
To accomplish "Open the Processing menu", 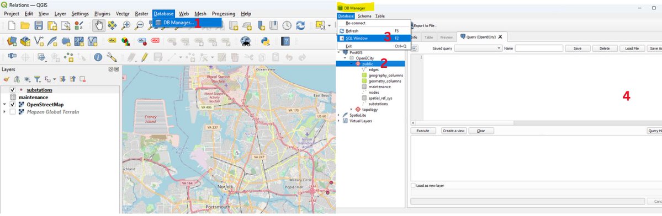I will tap(224, 13).
